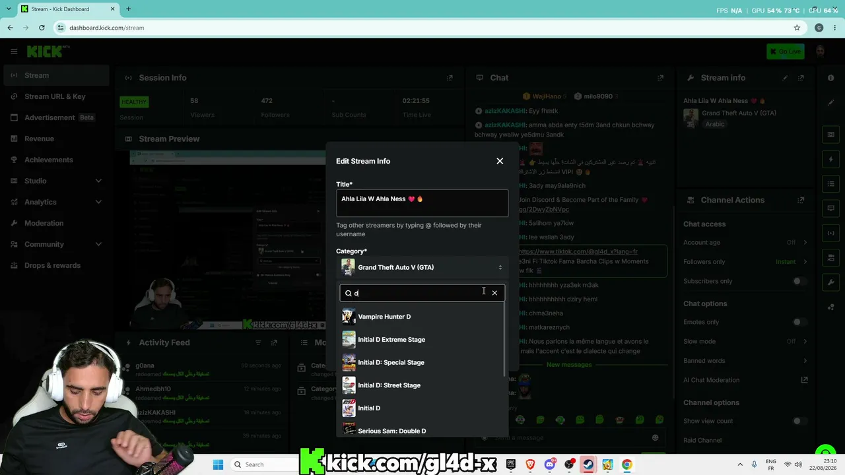Pop out the Stream info panel
This screenshot has height=475, width=845.
(801, 78)
